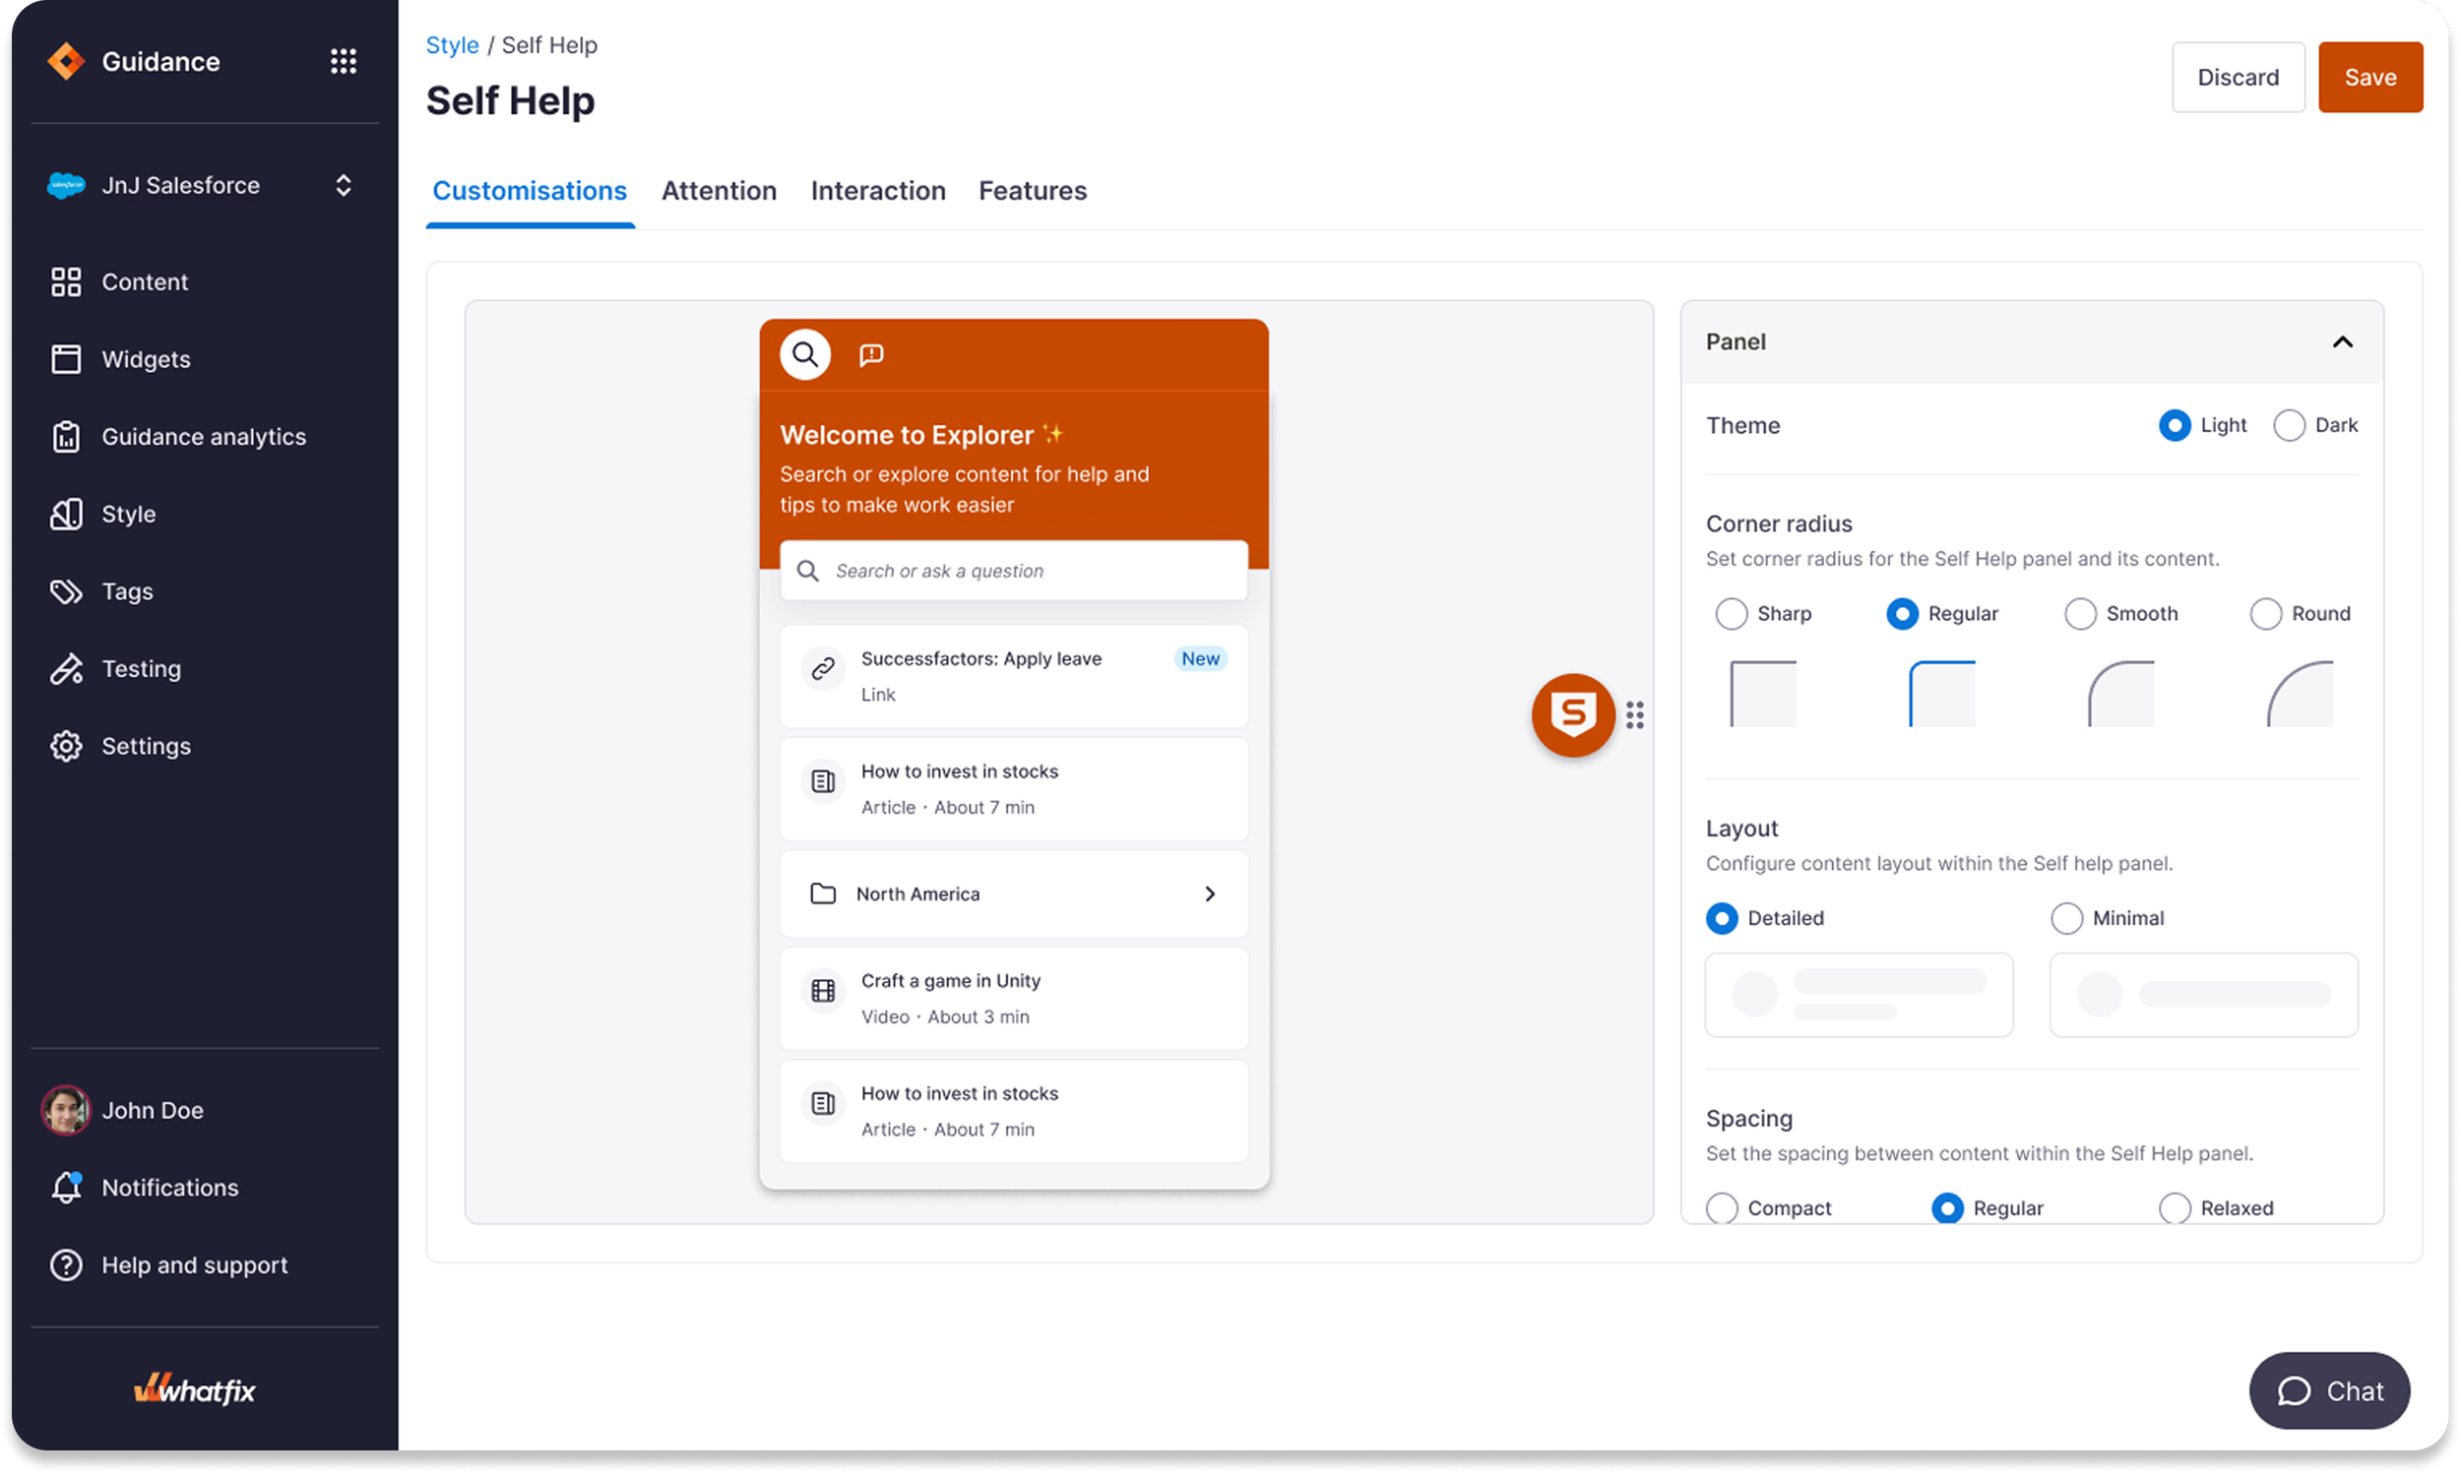Click the Tags icon in sidebar
This screenshot has height=1474, width=2461.
click(66, 592)
